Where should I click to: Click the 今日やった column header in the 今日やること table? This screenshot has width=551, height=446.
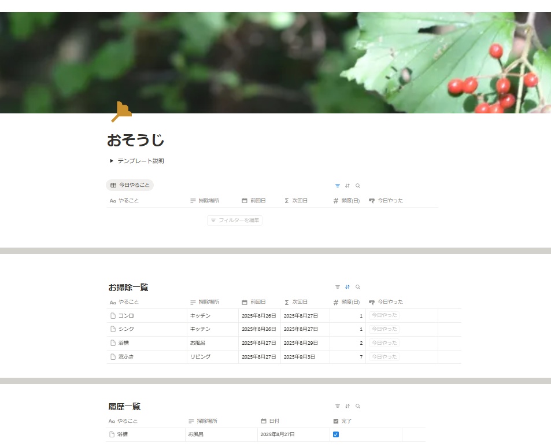[386, 201]
